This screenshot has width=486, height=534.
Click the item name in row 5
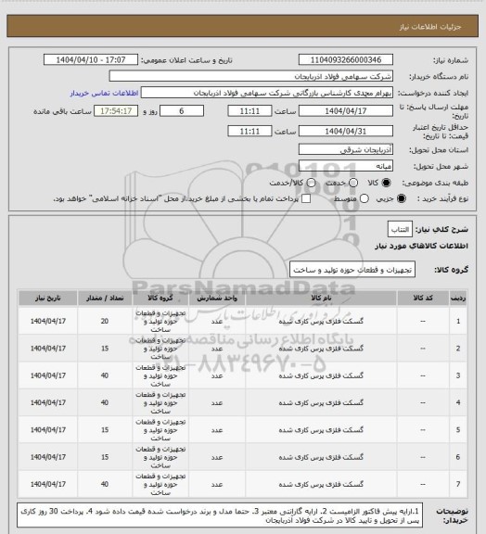321,430
